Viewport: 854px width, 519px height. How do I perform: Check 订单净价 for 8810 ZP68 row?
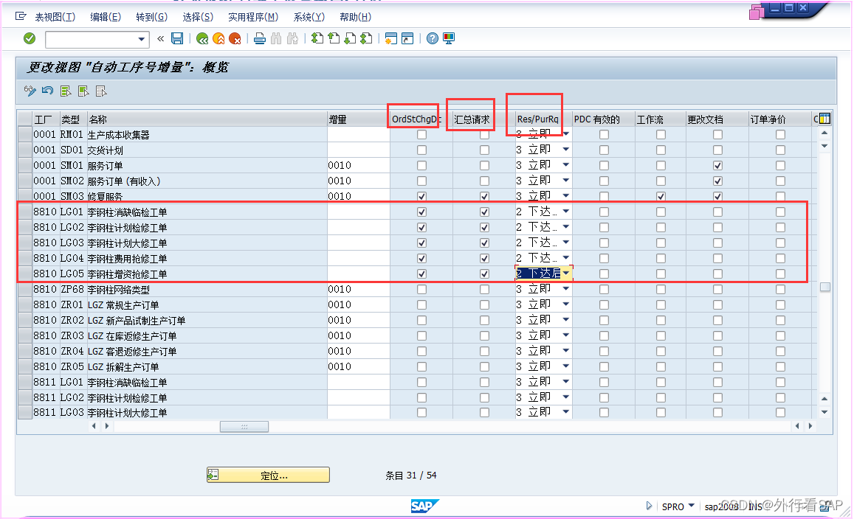coord(780,290)
